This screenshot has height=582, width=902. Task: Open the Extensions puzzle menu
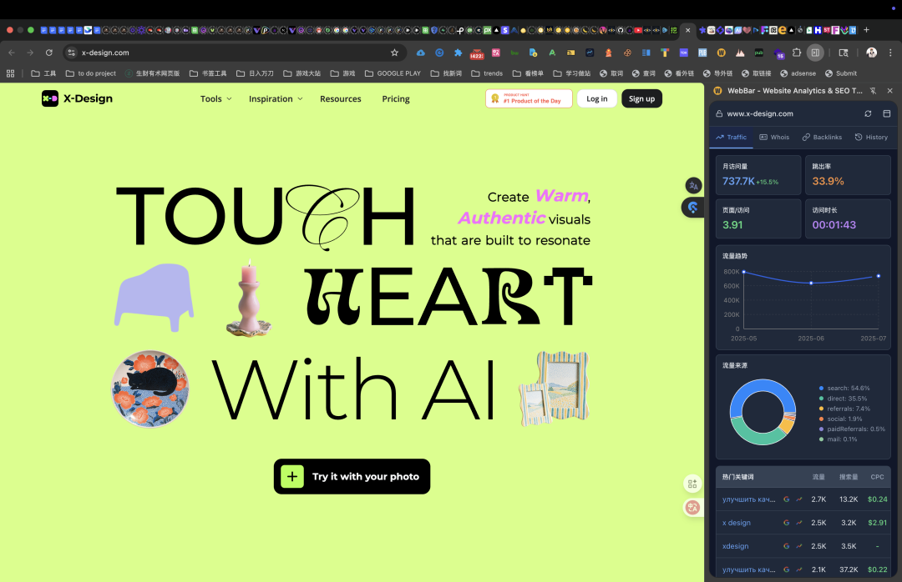coord(797,53)
